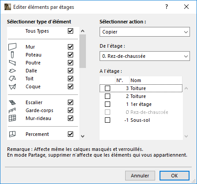Click scroll up arrow of story list
The width and height of the screenshot is (197, 184).
click(x=186, y=88)
